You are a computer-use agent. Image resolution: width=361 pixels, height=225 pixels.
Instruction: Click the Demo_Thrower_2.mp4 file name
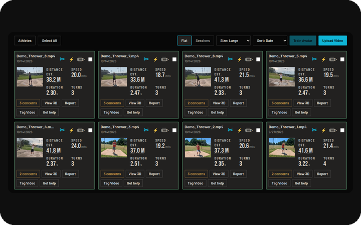(204, 127)
